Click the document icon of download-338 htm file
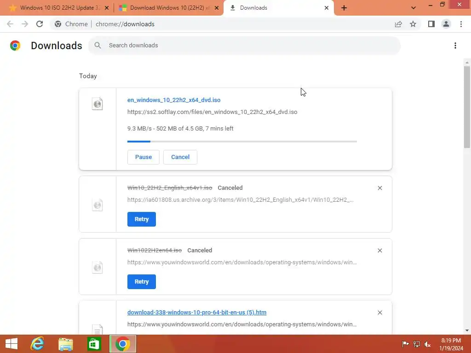471x353 pixels. point(98,329)
